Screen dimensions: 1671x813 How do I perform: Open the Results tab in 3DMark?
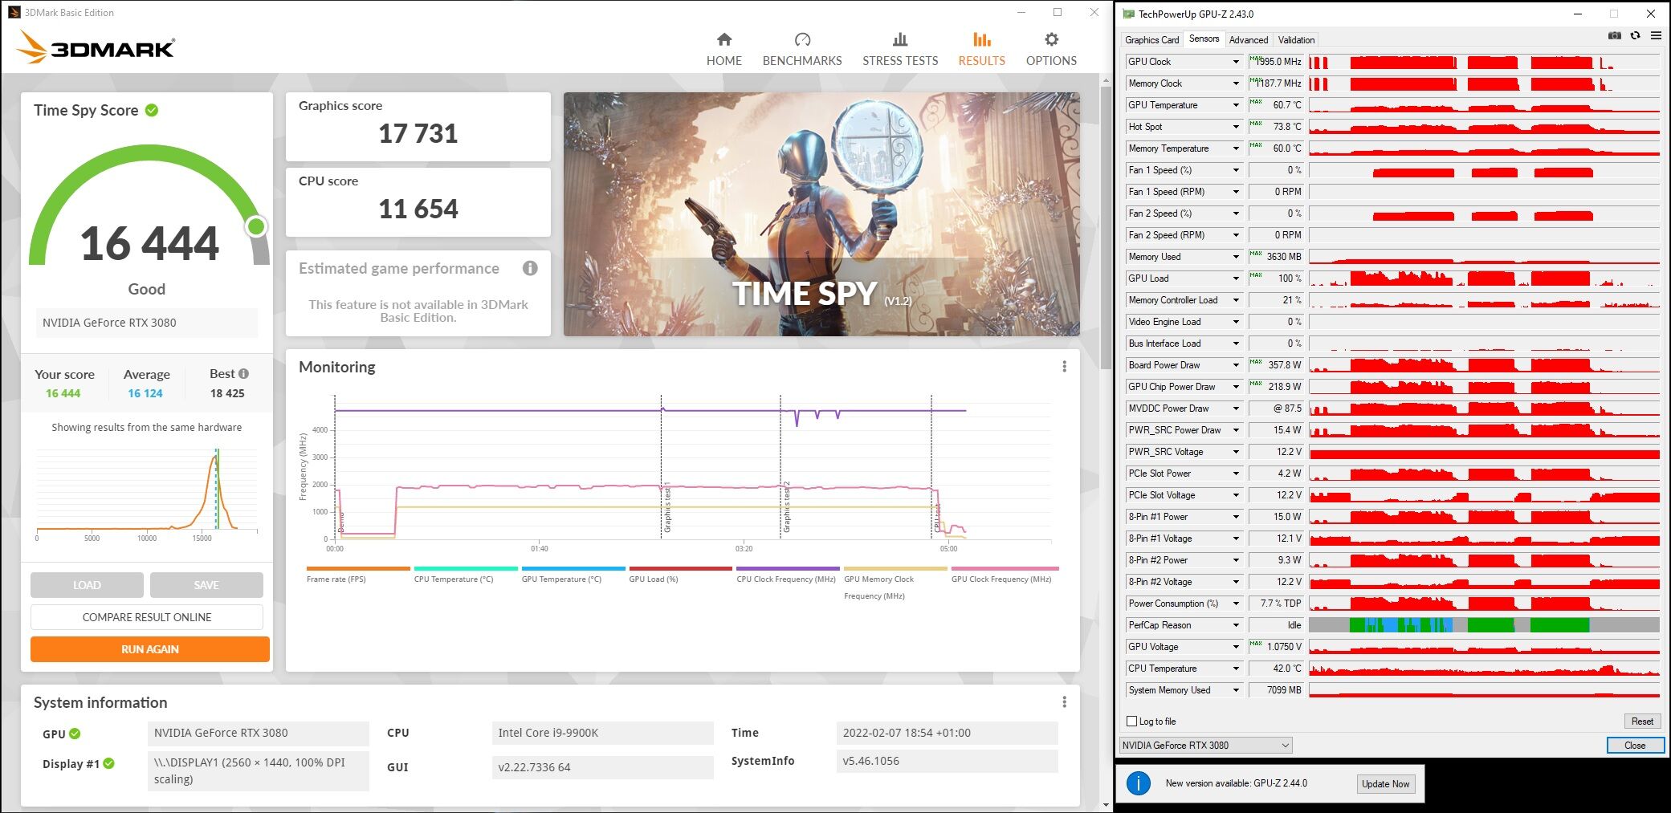(x=981, y=48)
